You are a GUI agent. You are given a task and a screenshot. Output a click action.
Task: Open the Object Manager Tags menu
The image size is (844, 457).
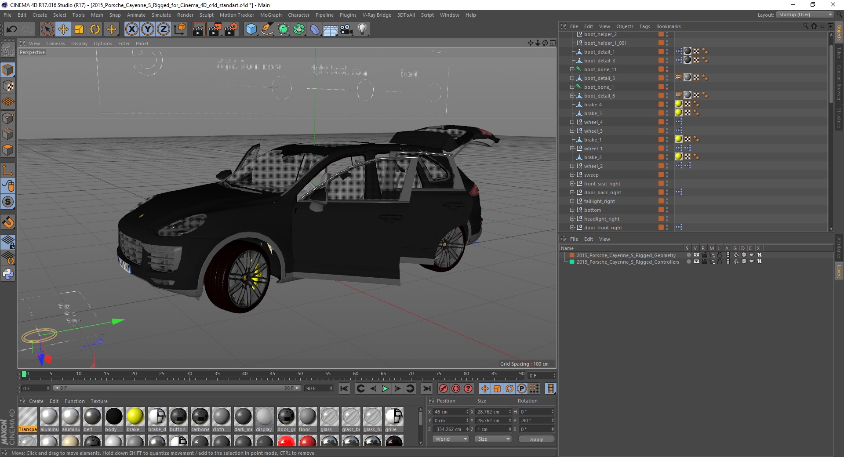point(644,26)
